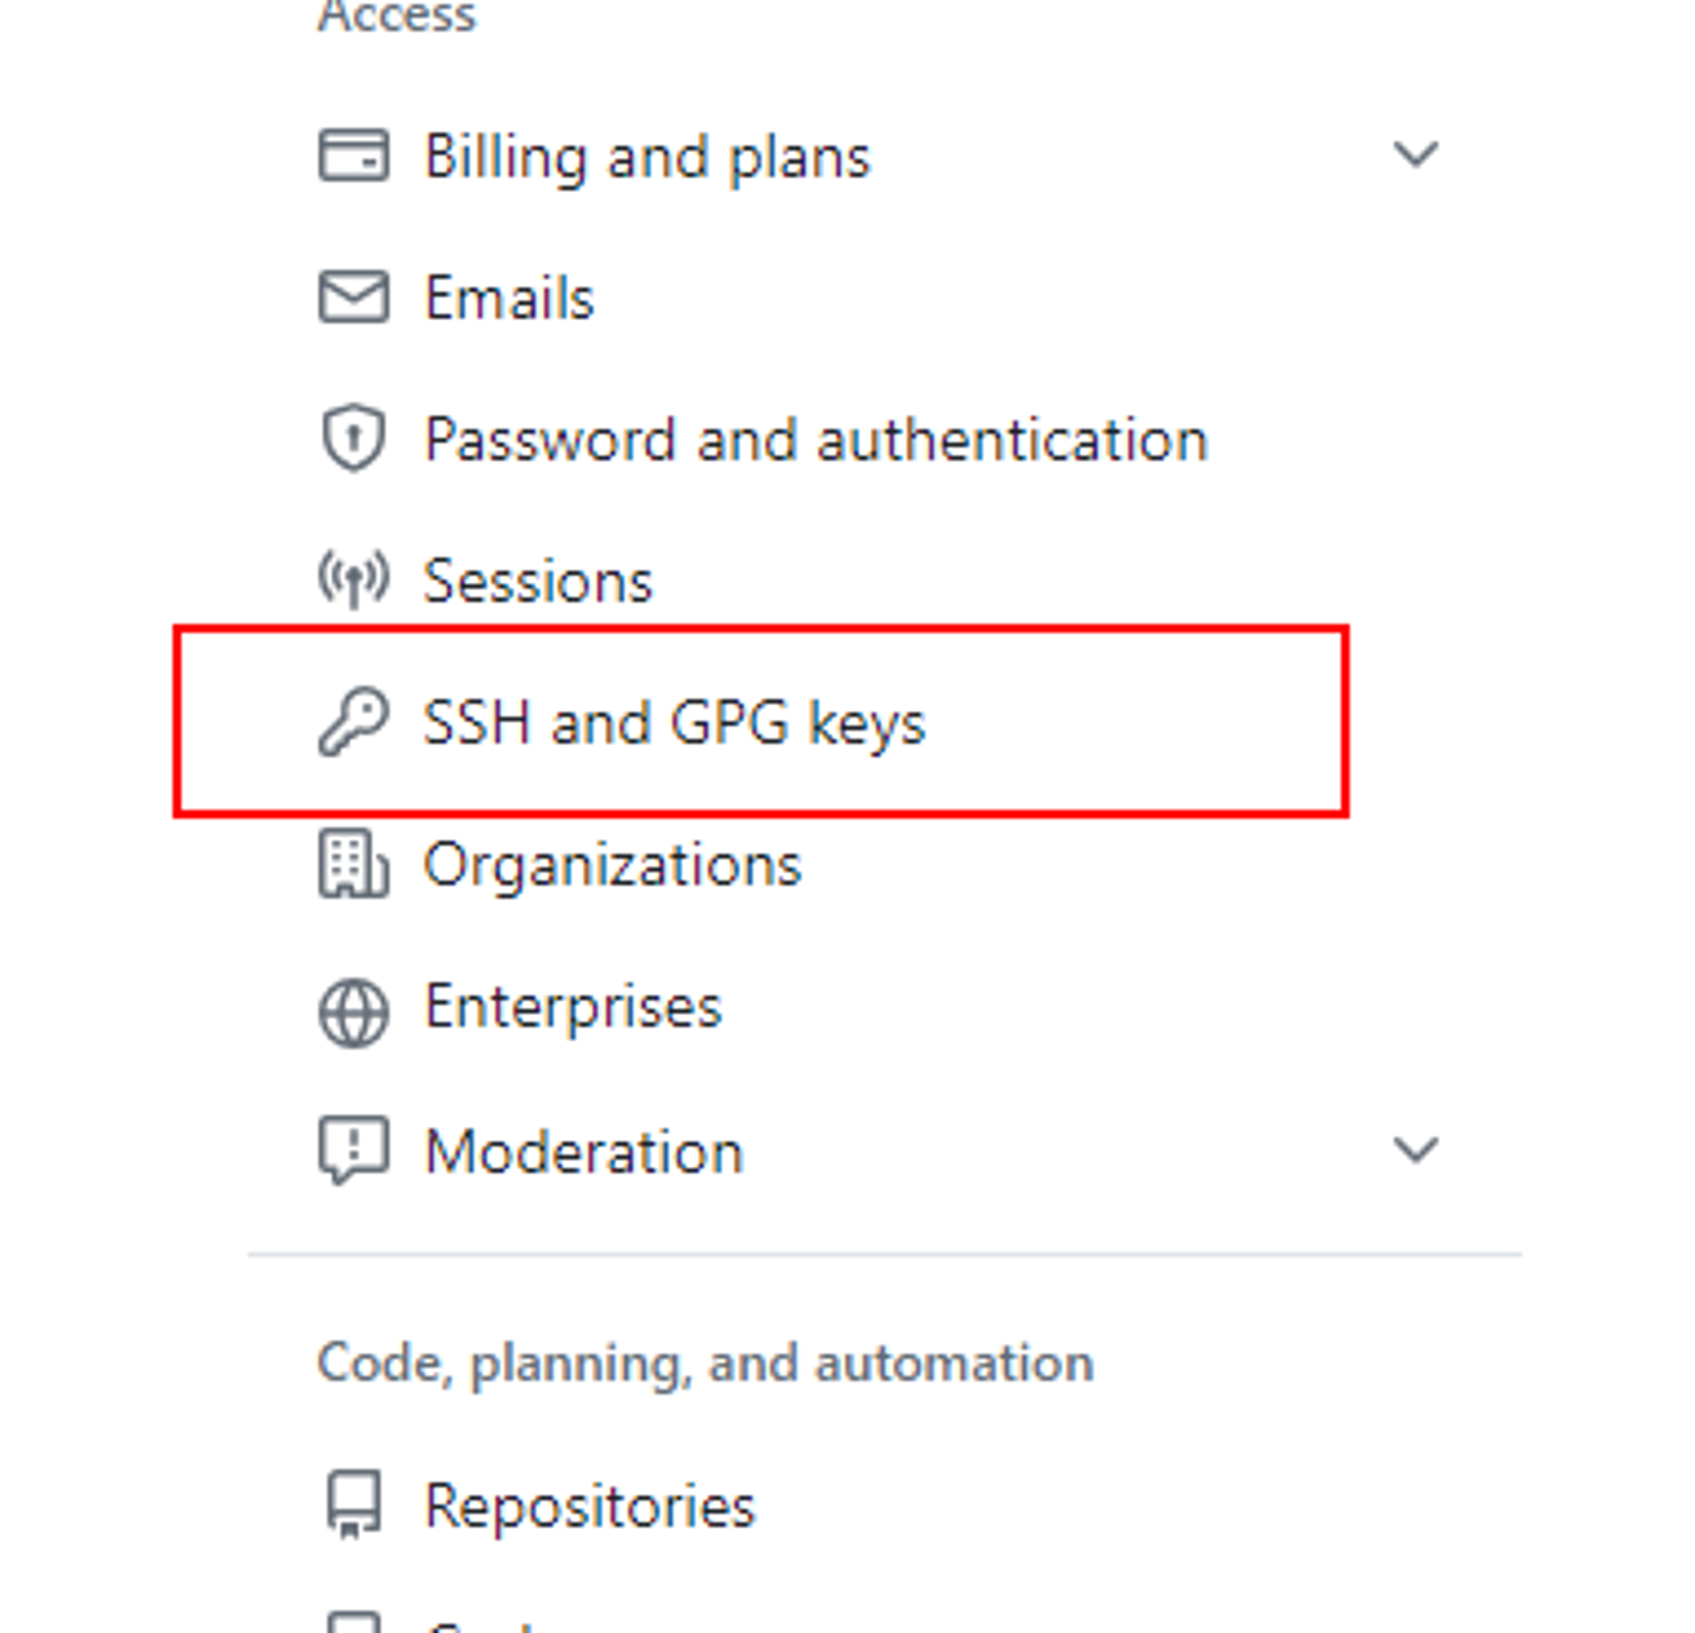Click the repo icon beside Repositories
This screenshot has height=1633, width=1695.
(353, 1505)
